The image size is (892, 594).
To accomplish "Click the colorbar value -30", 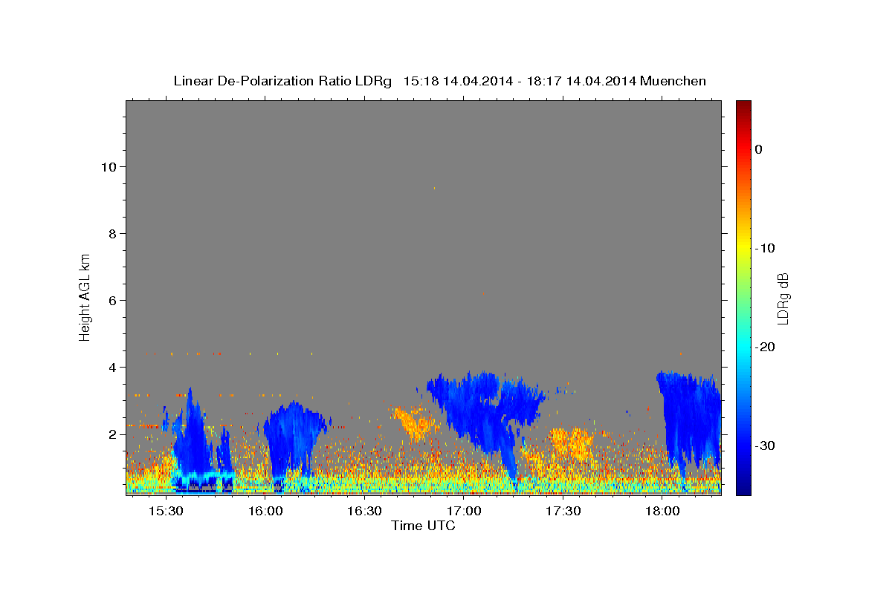I will coord(765,446).
